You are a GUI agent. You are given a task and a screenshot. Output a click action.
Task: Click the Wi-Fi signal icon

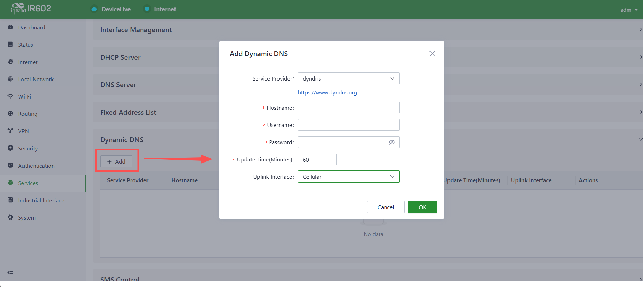click(10, 96)
